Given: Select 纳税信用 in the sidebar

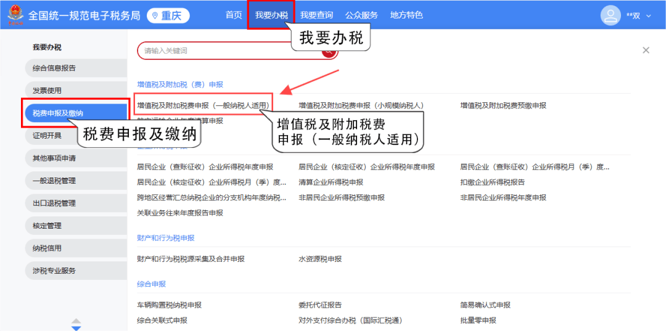Looking at the screenshot, I should (x=76, y=248).
